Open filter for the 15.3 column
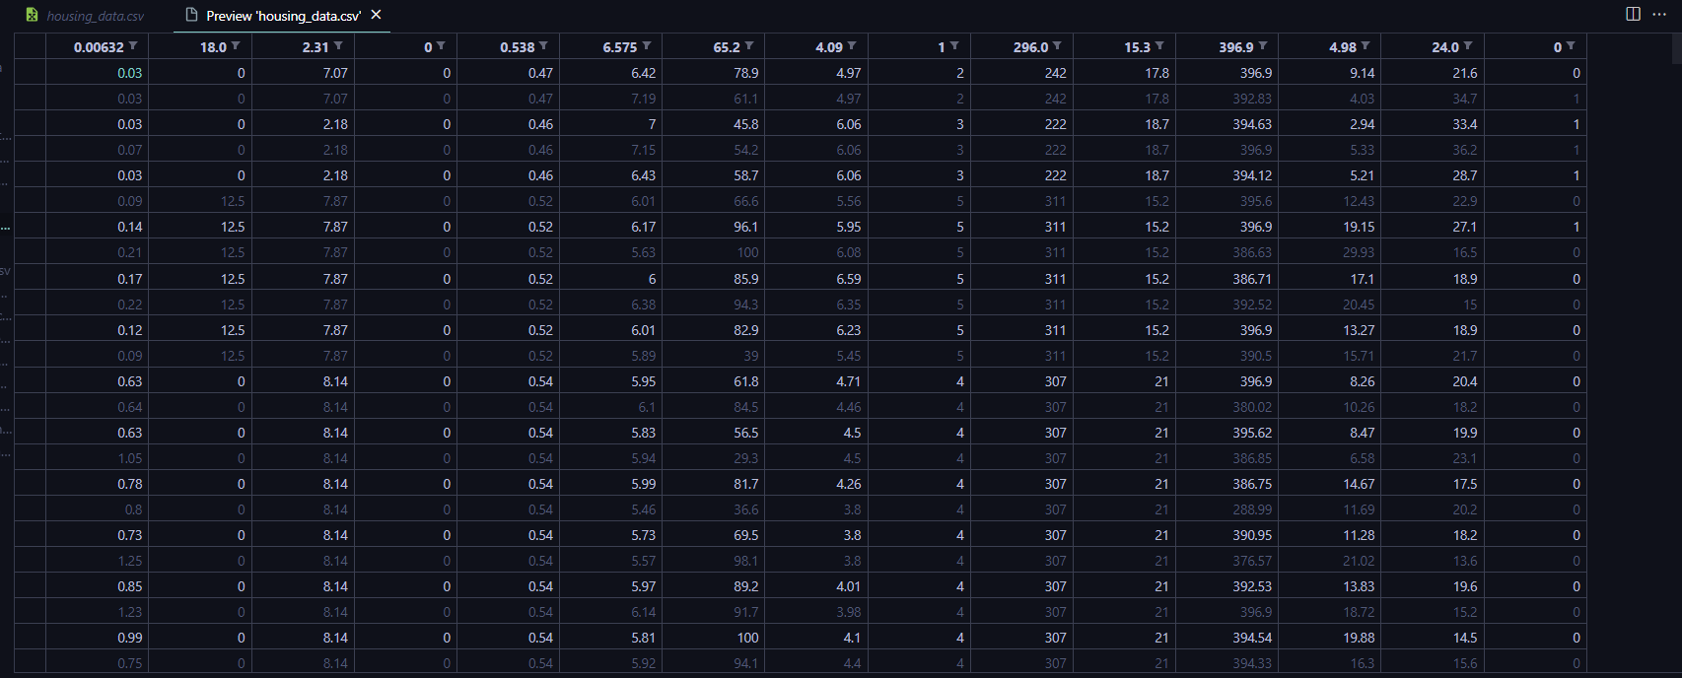This screenshot has width=1682, height=678. (x=1159, y=46)
